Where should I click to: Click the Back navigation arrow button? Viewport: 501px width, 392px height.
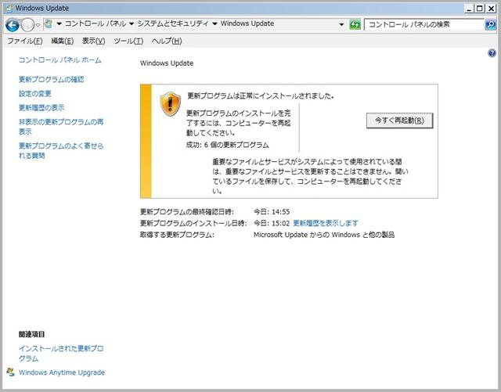coord(13,25)
